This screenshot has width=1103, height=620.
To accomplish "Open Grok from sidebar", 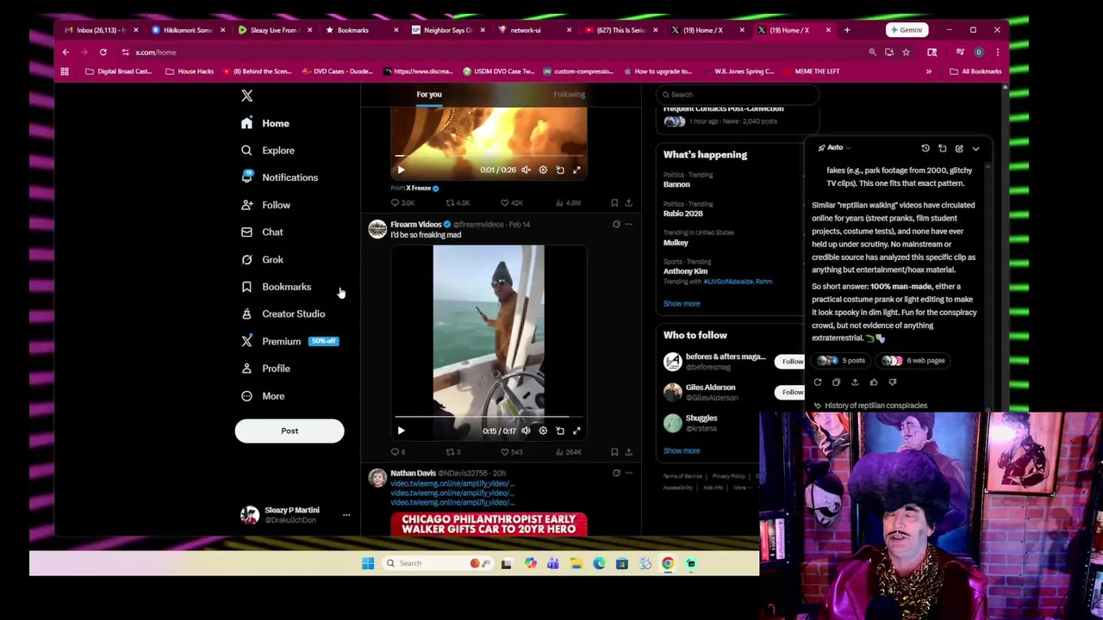I will coord(262,259).
